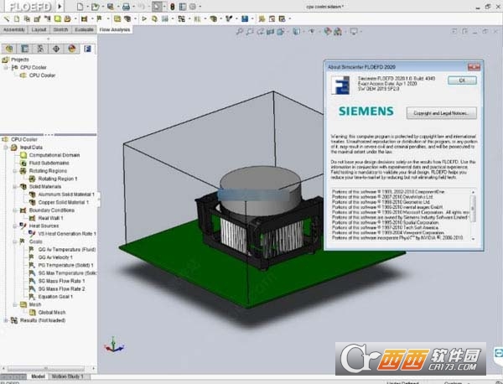Select Fluid Subdomains in the tree

[x=49, y=163]
